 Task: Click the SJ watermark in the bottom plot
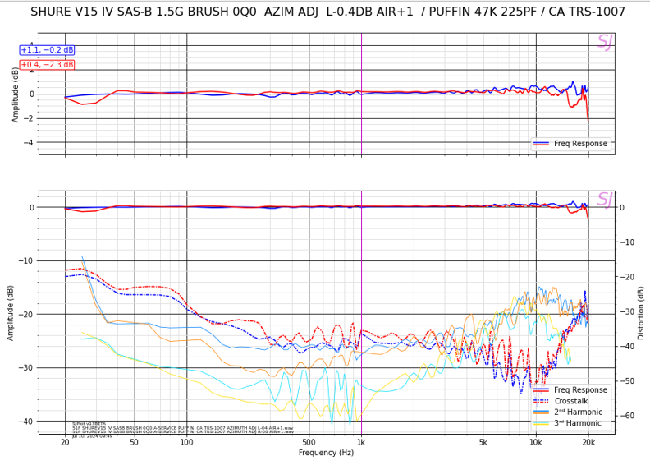[604, 200]
